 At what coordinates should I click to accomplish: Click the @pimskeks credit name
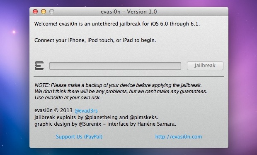click(x=143, y=117)
